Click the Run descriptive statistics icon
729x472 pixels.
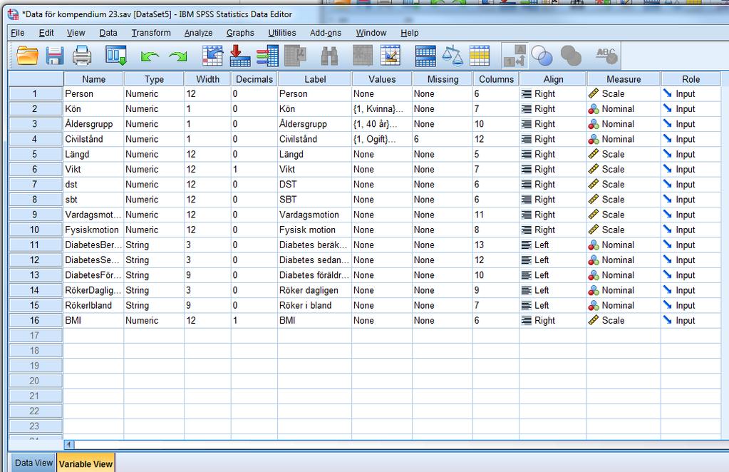[x=295, y=56]
